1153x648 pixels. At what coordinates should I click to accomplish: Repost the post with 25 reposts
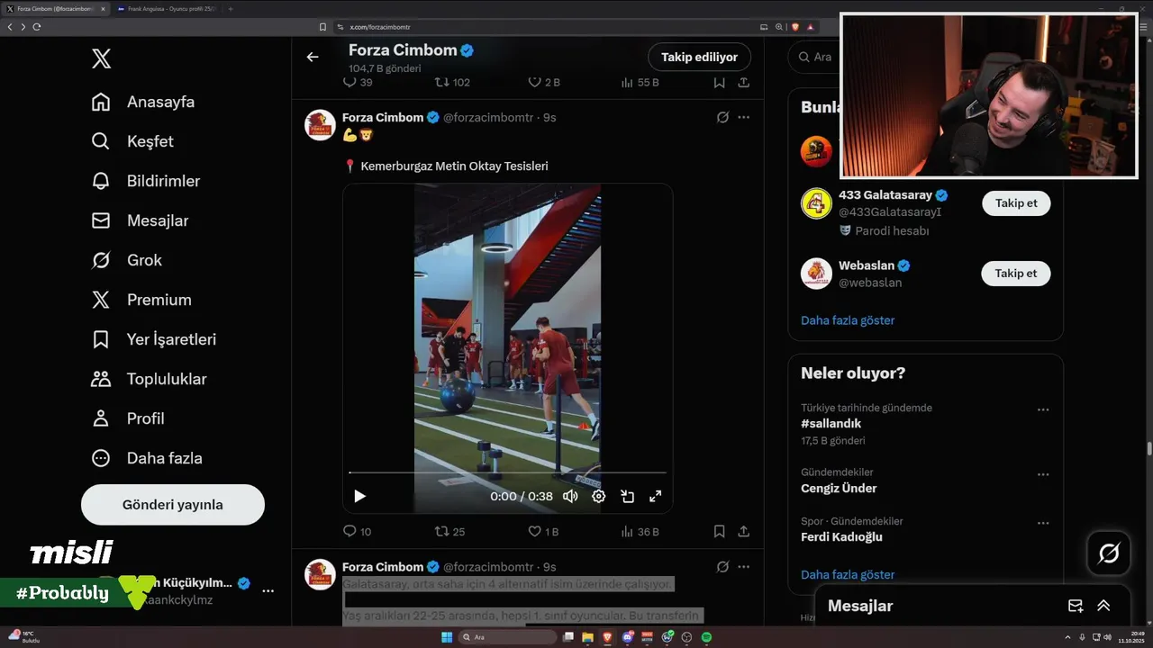coord(449,532)
